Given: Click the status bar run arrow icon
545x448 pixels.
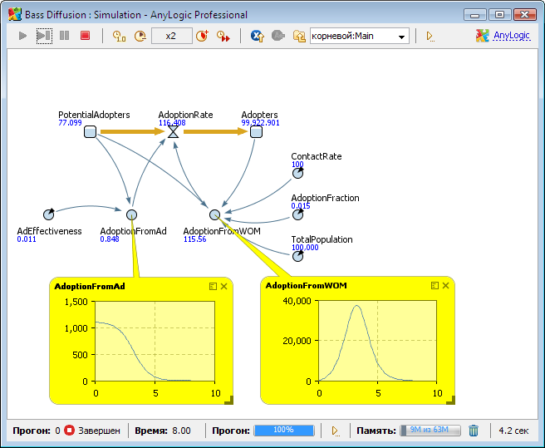Looking at the screenshot, I should click(336, 431).
